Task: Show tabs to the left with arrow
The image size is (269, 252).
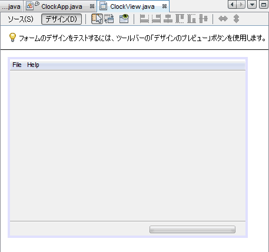Action: pyautogui.click(x=232, y=5)
